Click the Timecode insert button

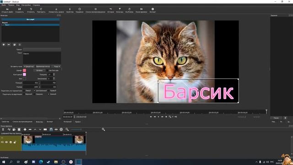(43, 66)
